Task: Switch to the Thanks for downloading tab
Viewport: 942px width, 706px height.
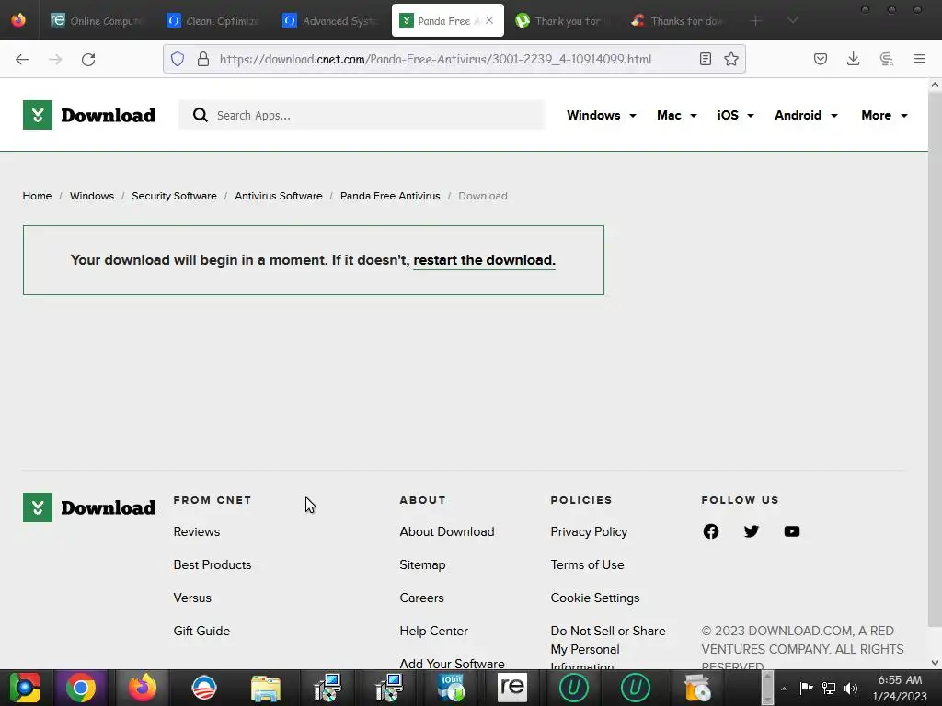Action: (x=677, y=20)
